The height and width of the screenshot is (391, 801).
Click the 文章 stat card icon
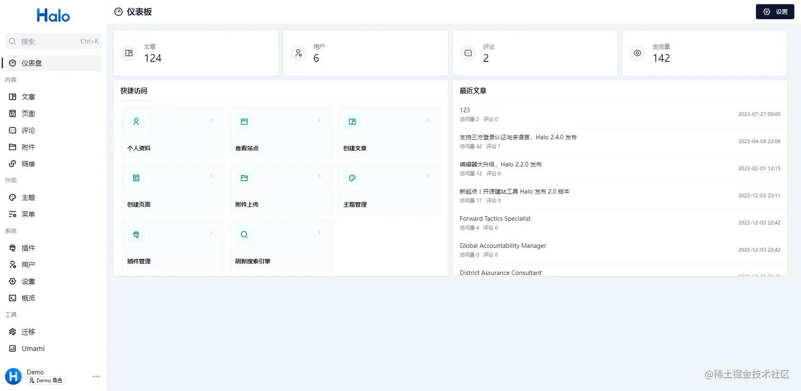[129, 53]
